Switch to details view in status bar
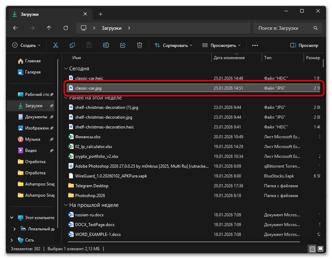The height and width of the screenshot is (259, 332). pos(312,249)
